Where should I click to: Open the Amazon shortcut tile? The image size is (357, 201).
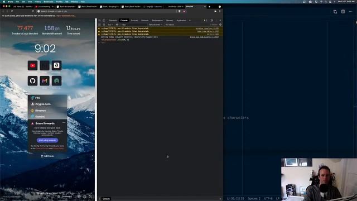[56, 66]
